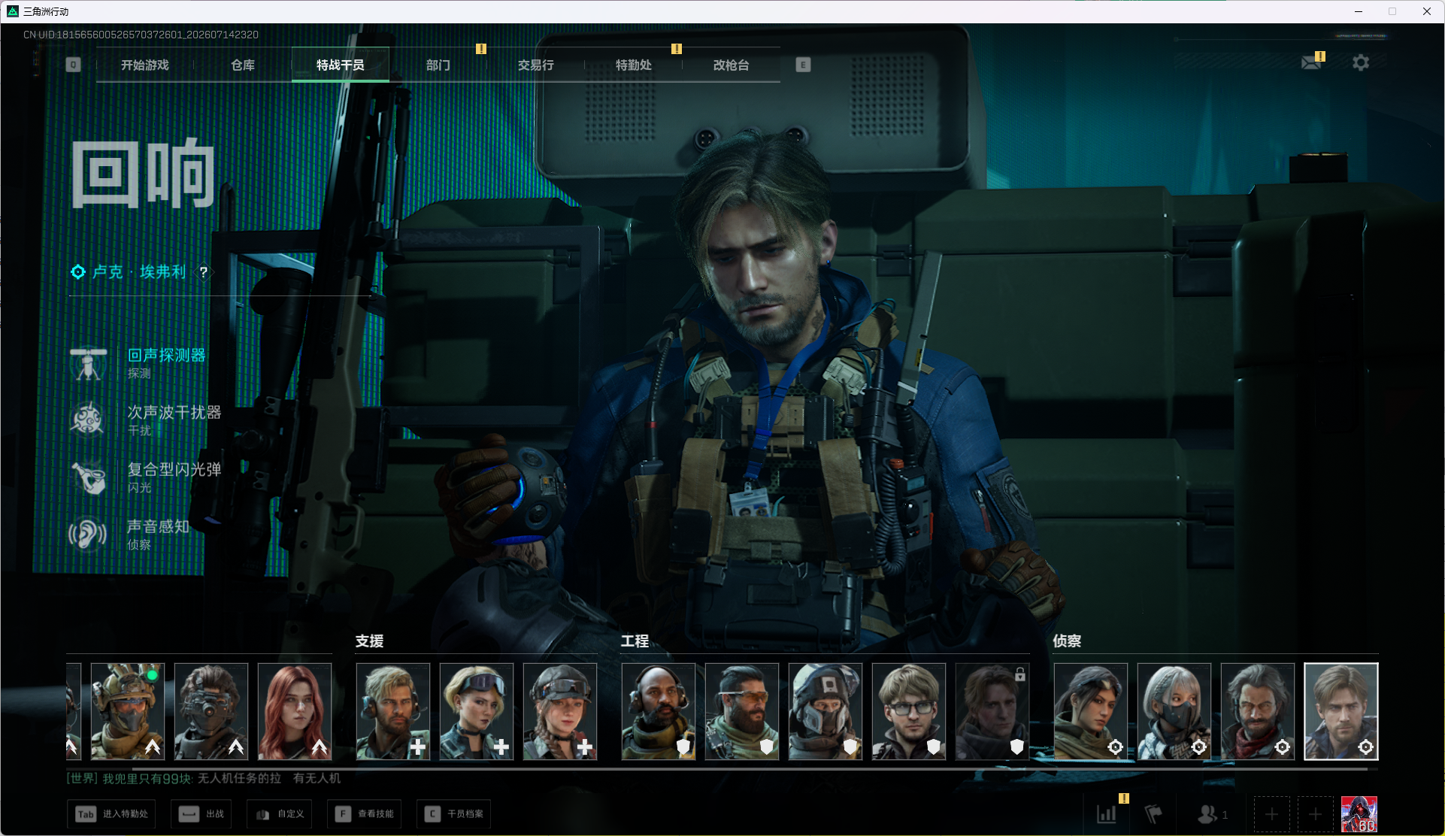
Task: Select the 次声波干扰器 skill icon
Action: (x=89, y=420)
